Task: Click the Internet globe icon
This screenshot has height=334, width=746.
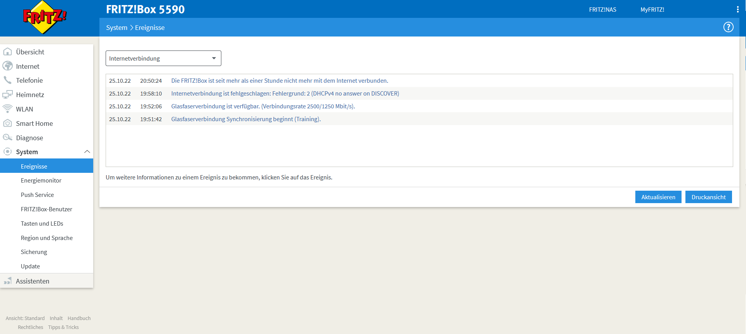Action: pyautogui.click(x=7, y=66)
